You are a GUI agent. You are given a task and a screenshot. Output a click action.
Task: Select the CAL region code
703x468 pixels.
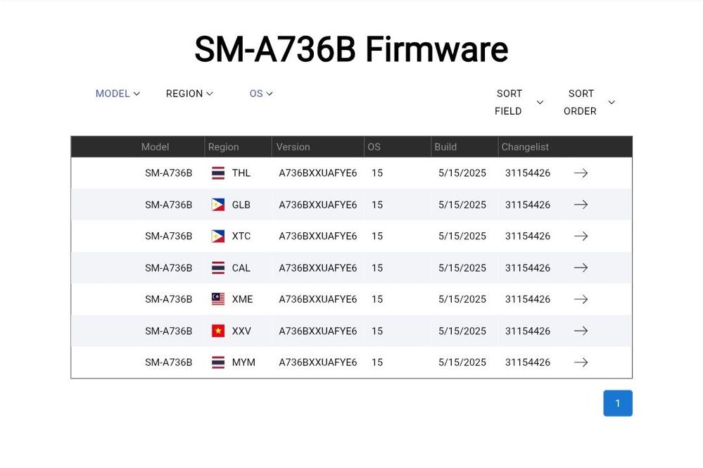pyautogui.click(x=241, y=267)
